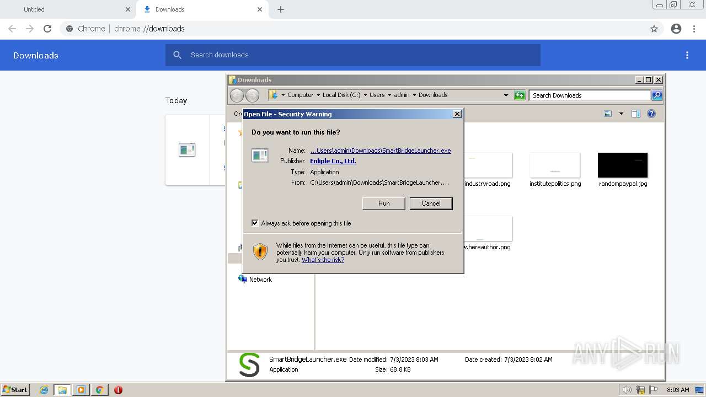Open the media player taskbar icon
The image size is (706, 397).
pos(81,390)
